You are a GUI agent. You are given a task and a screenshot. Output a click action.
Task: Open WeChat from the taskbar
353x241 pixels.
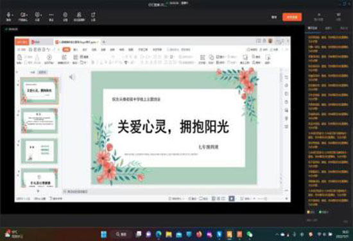click(x=249, y=234)
